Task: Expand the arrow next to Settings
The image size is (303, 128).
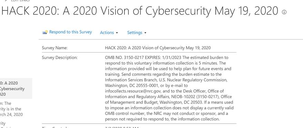Action: 145,33
